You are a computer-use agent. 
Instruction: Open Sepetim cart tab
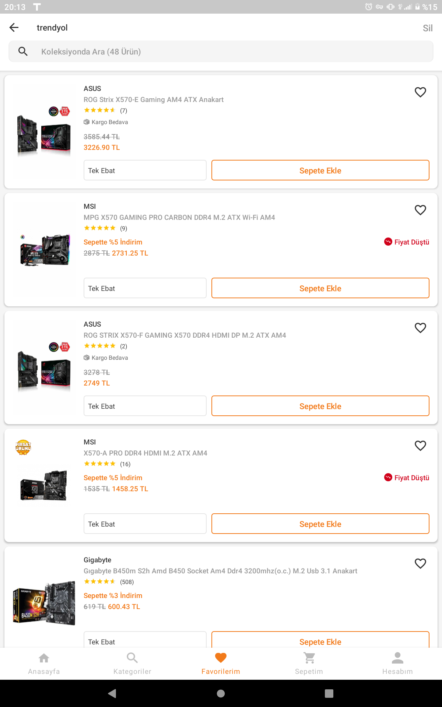(309, 663)
